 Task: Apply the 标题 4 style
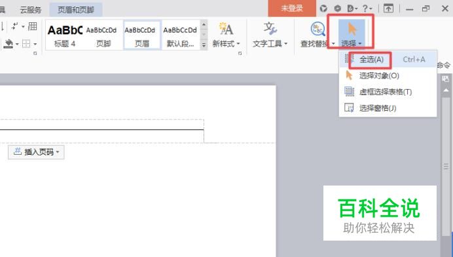click(x=65, y=35)
